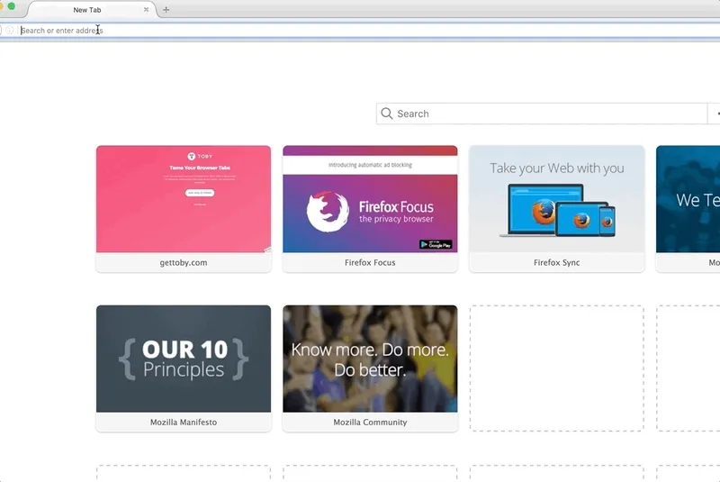This screenshot has height=482, width=720.
Task: Click the Google Play badge on Firefox Focus tile
Action: tap(436, 244)
